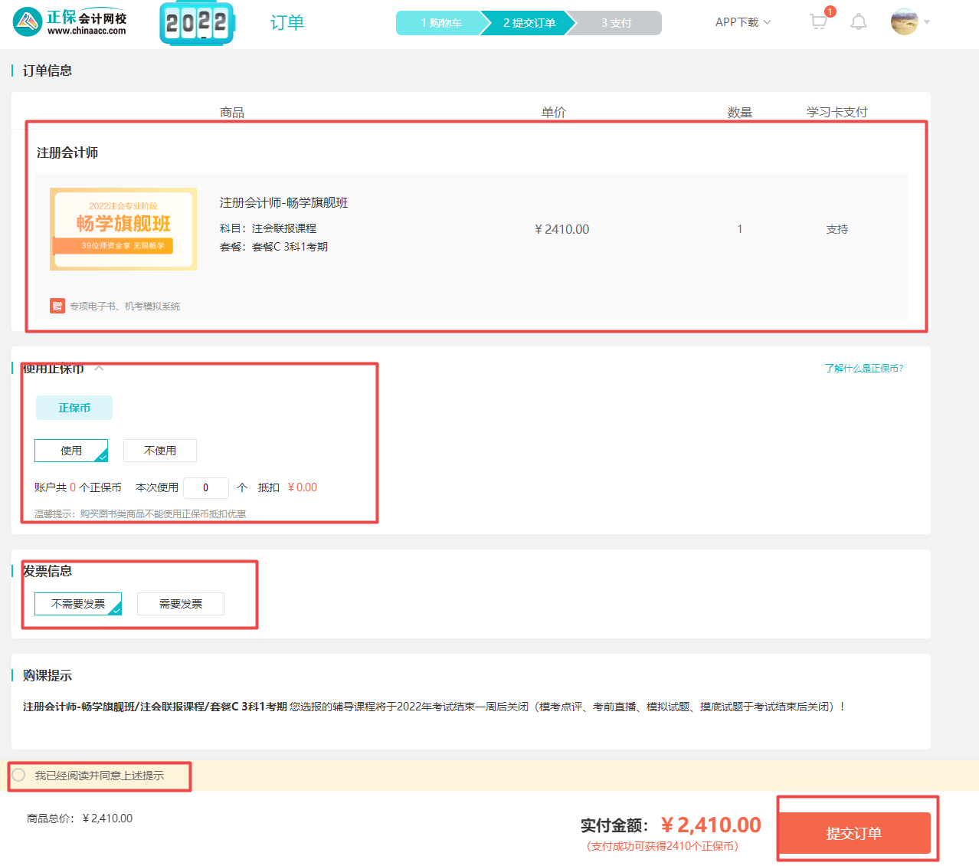The width and height of the screenshot is (979, 866).
Task: Click the 本次使用 coin quantity field
Action: (x=205, y=487)
